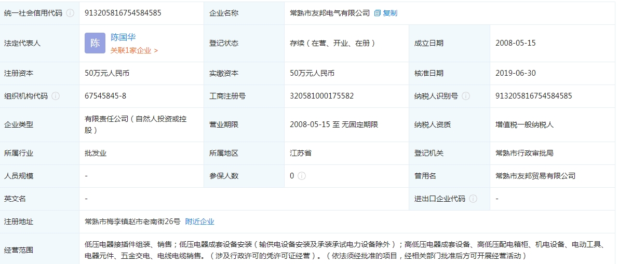Click industry value 批发业
Screen dimensions: 618x264
96,153
